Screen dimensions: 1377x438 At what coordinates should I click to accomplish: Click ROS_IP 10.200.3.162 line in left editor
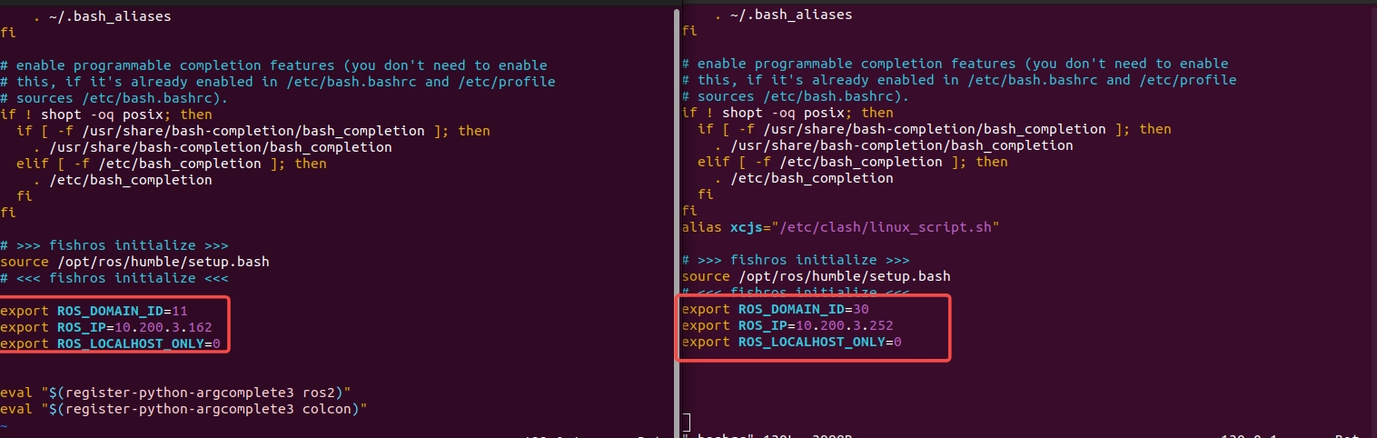106,327
